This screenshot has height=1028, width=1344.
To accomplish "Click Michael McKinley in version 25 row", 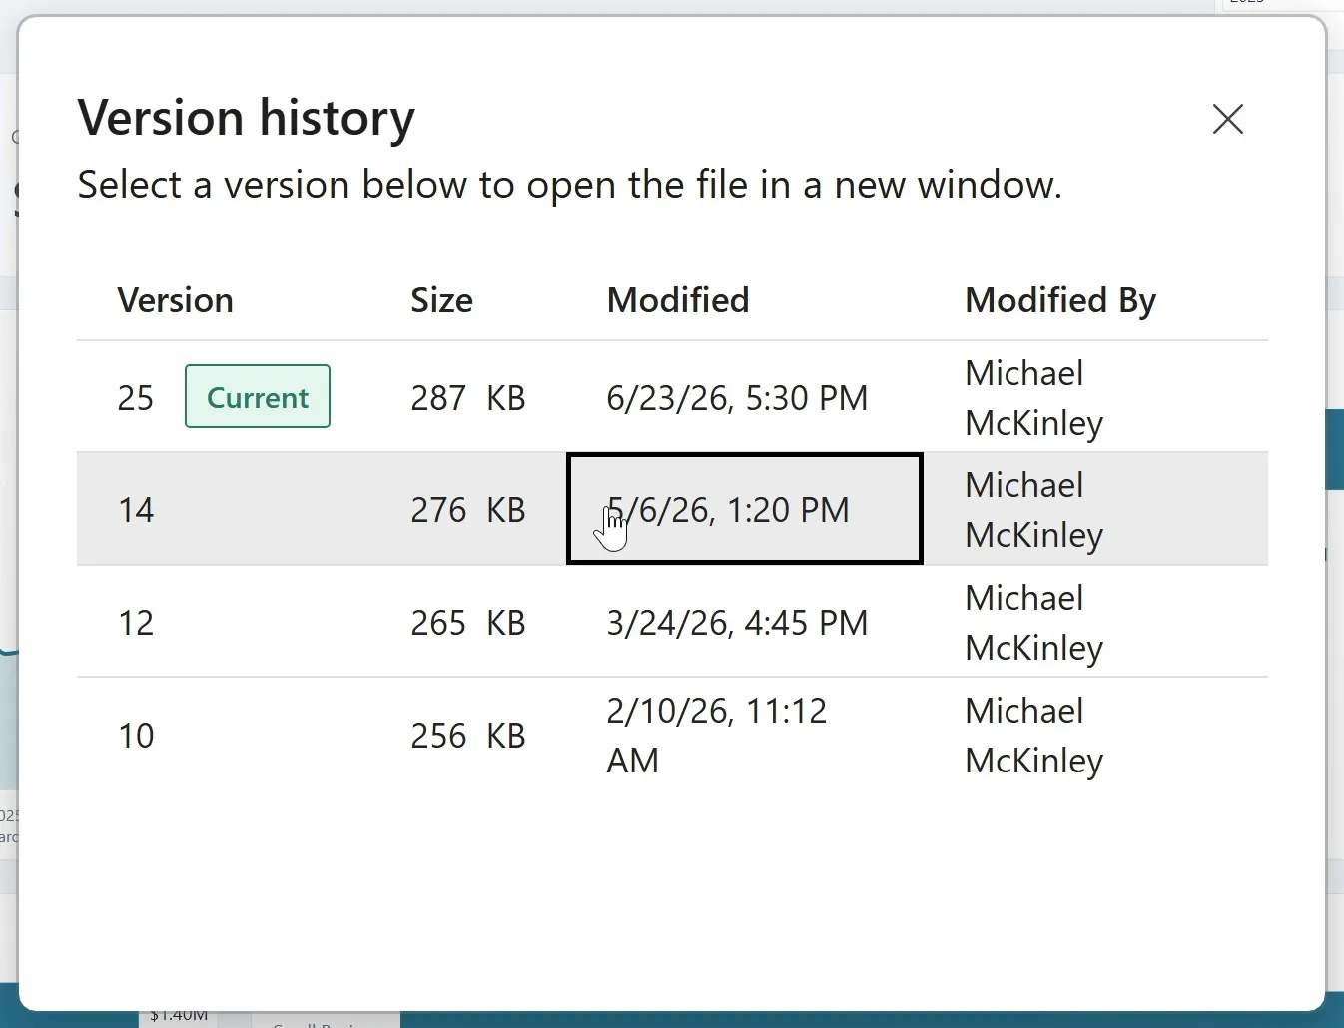I will pyautogui.click(x=1034, y=398).
